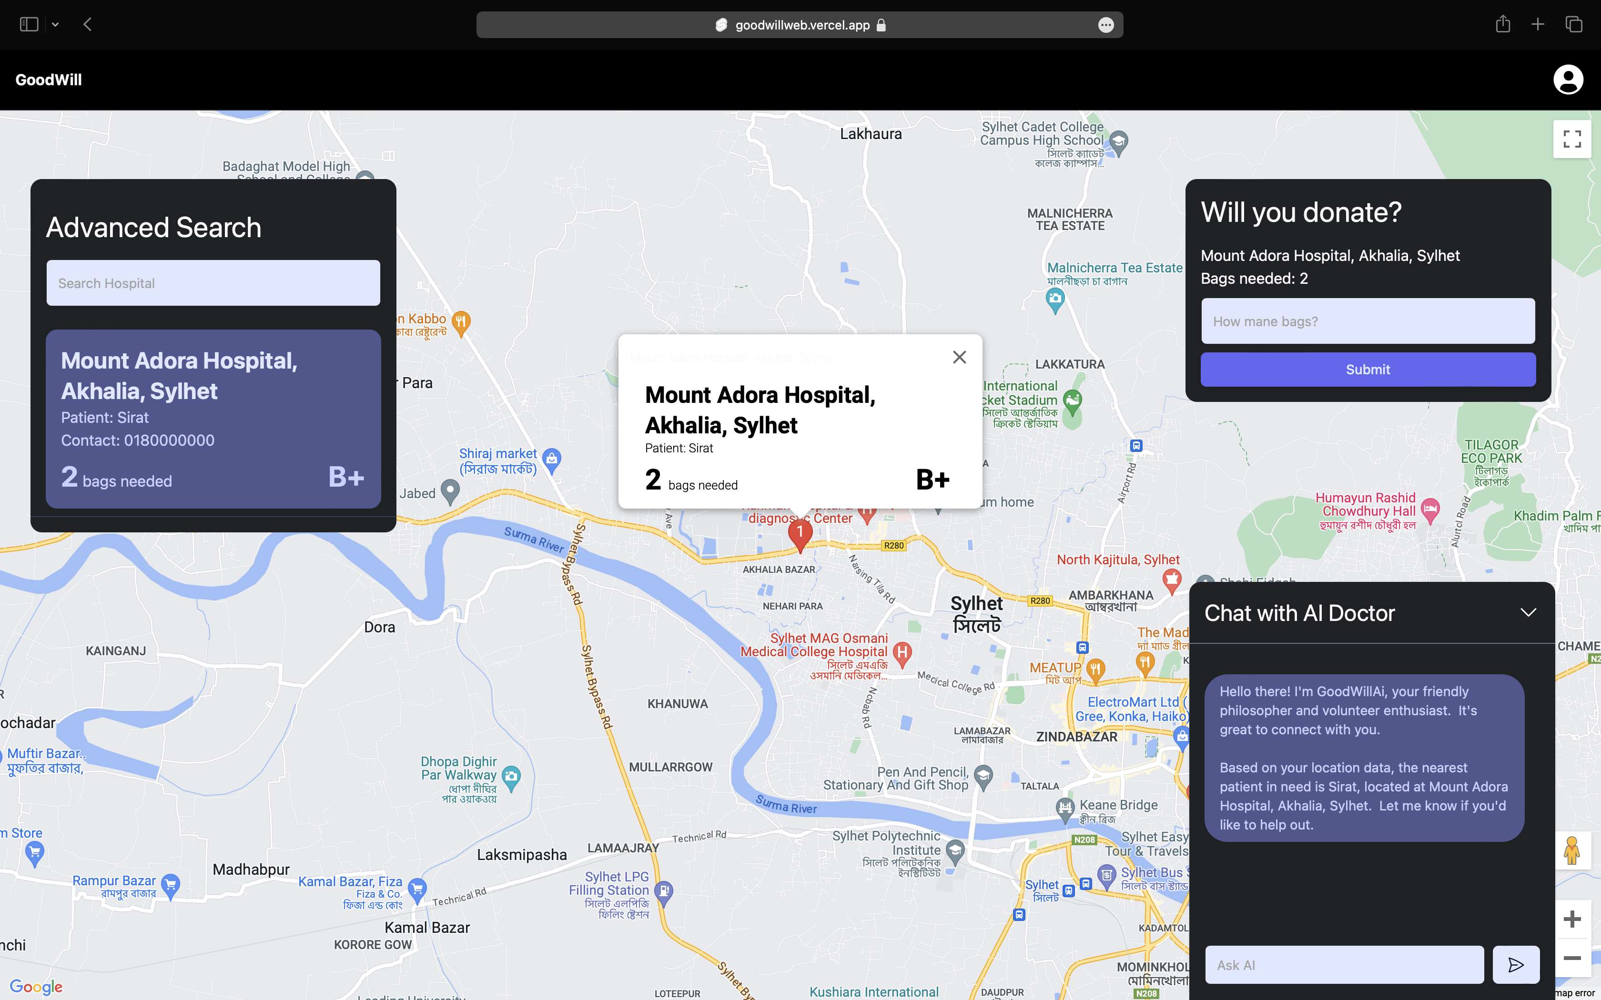Close the Mount Adora Hospital info popup
The width and height of the screenshot is (1601, 1000).
click(959, 357)
